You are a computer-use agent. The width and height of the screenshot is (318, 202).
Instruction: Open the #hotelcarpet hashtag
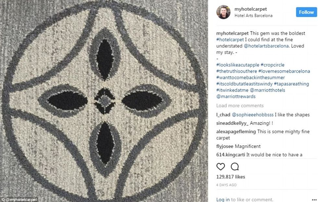tap(230, 40)
